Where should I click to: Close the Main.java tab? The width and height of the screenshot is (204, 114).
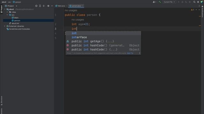(x=67, y=6)
